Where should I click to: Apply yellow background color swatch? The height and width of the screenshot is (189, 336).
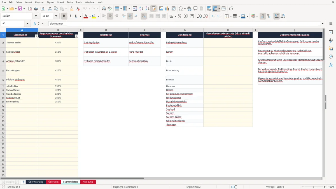(94, 16)
